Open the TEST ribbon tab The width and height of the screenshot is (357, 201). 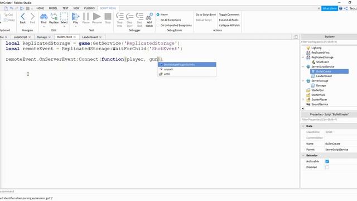(x=65, y=8)
